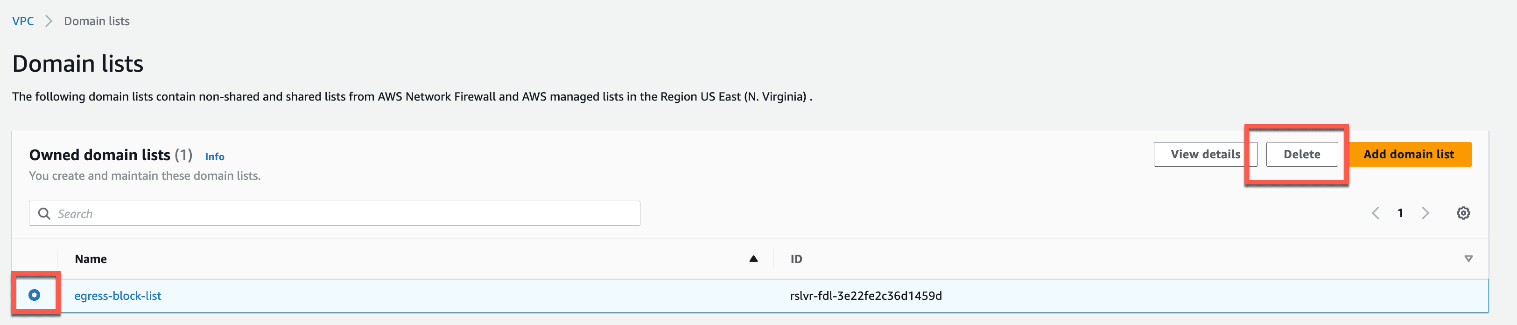The height and width of the screenshot is (325, 1517).
Task: Click the domain list ID value
Action: click(866, 296)
